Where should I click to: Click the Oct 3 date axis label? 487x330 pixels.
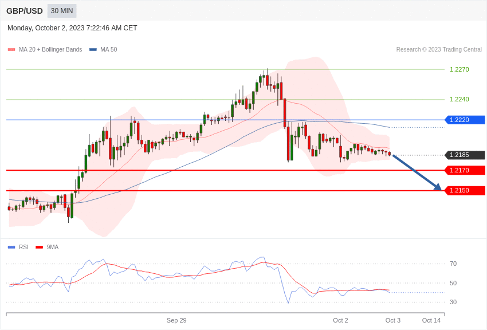[x=393, y=320]
